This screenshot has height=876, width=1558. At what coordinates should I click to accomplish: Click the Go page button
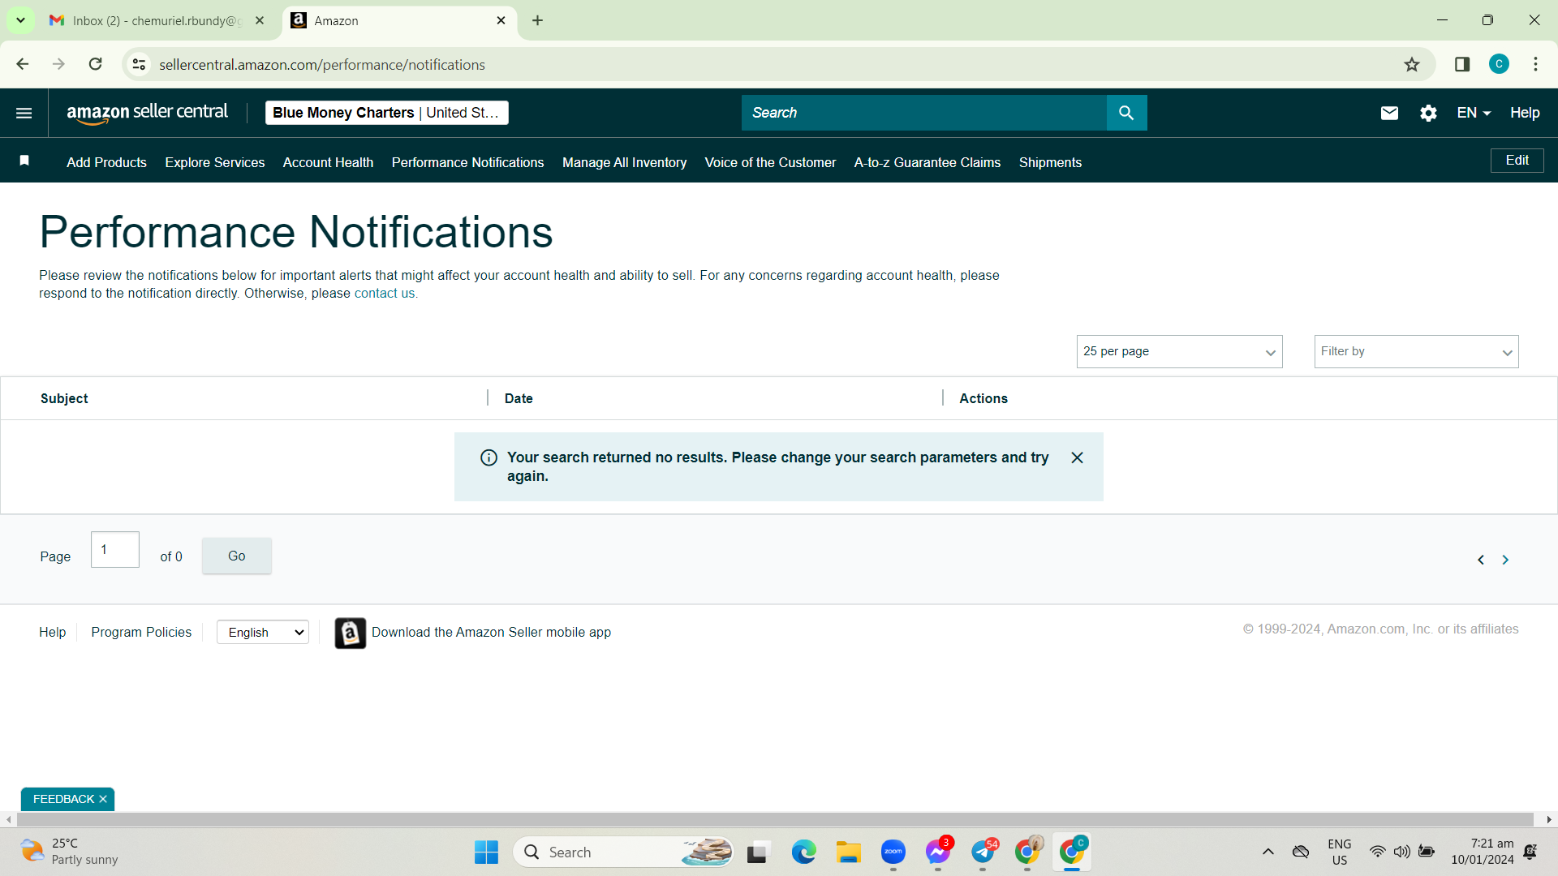236,556
